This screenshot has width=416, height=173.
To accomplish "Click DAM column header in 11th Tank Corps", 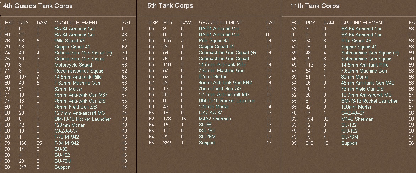I will pos(329,23).
